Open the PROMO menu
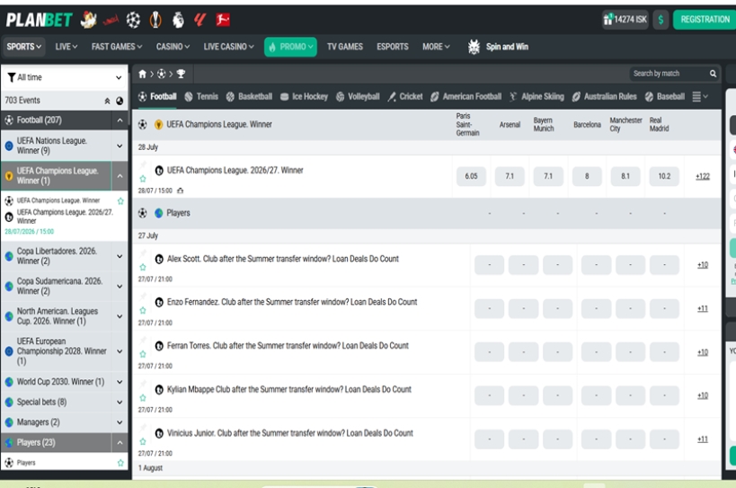Screen dimensions: 736x488 [x=290, y=47]
